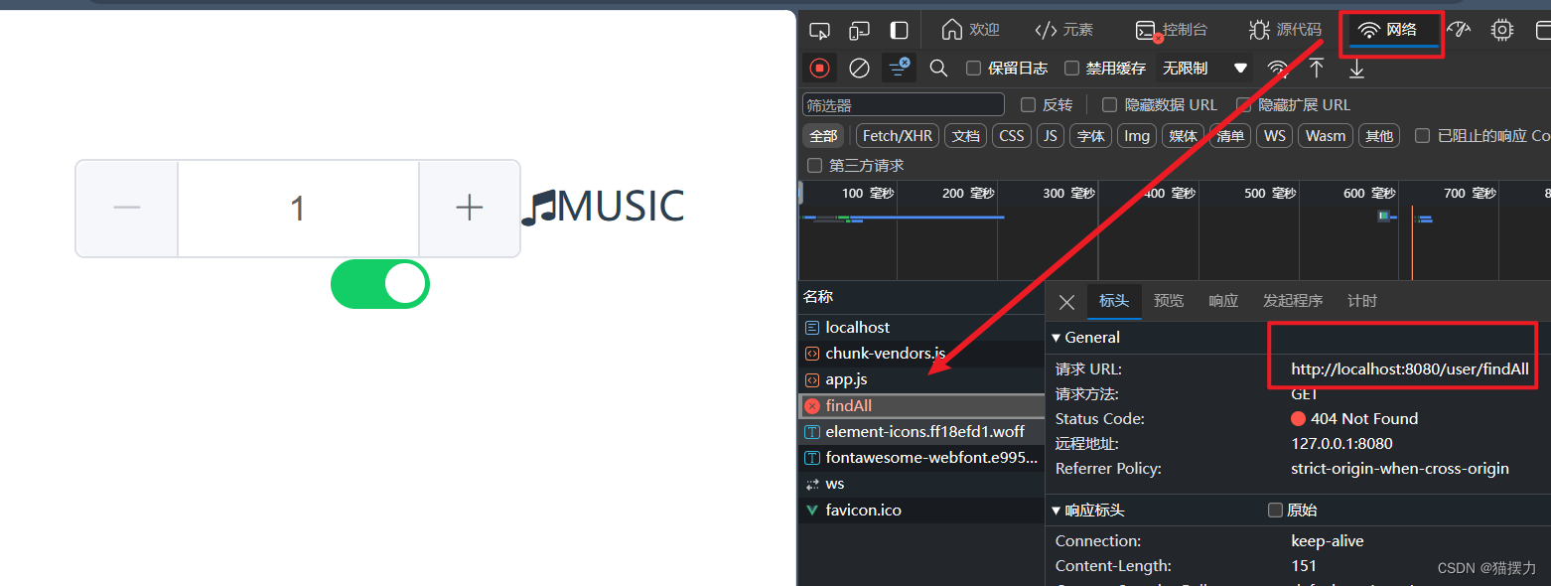The height and width of the screenshot is (586, 1551).
Task: Open the 发起程序 details tab
Action: click(x=1293, y=301)
